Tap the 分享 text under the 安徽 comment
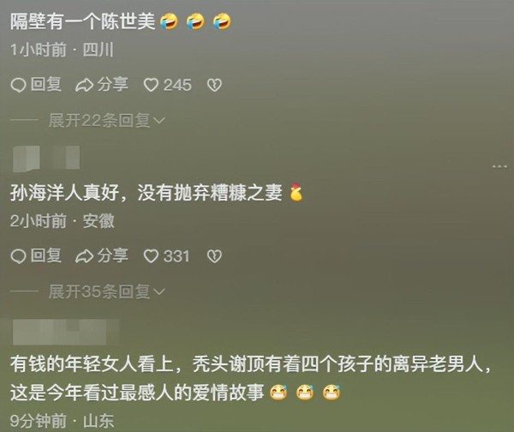 click(x=112, y=255)
